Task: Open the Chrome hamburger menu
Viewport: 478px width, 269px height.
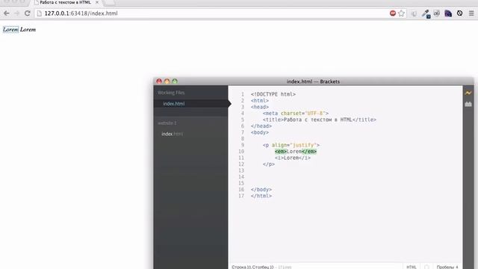Action: click(x=471, y=13)
